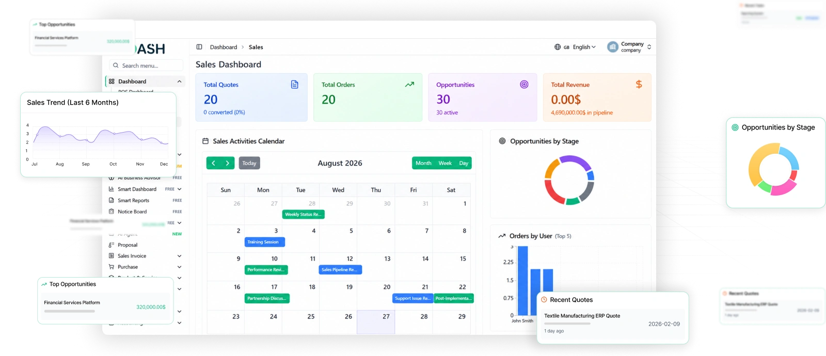Open the Weekly Status Re... event

[x=304, y=214]
